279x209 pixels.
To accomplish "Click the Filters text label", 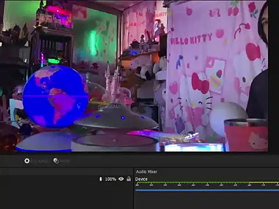I will 65,161.
